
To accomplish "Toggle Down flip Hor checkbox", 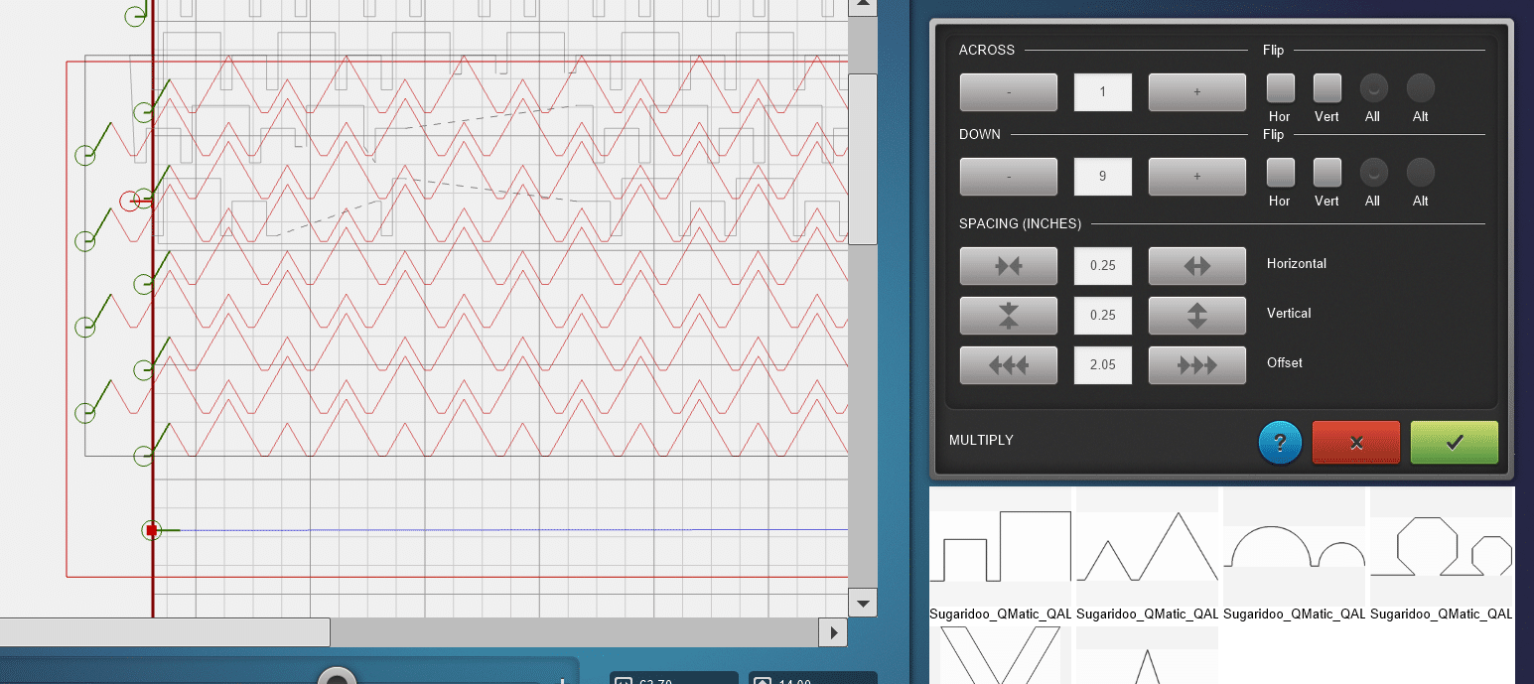I will (x=1280, y=173).
